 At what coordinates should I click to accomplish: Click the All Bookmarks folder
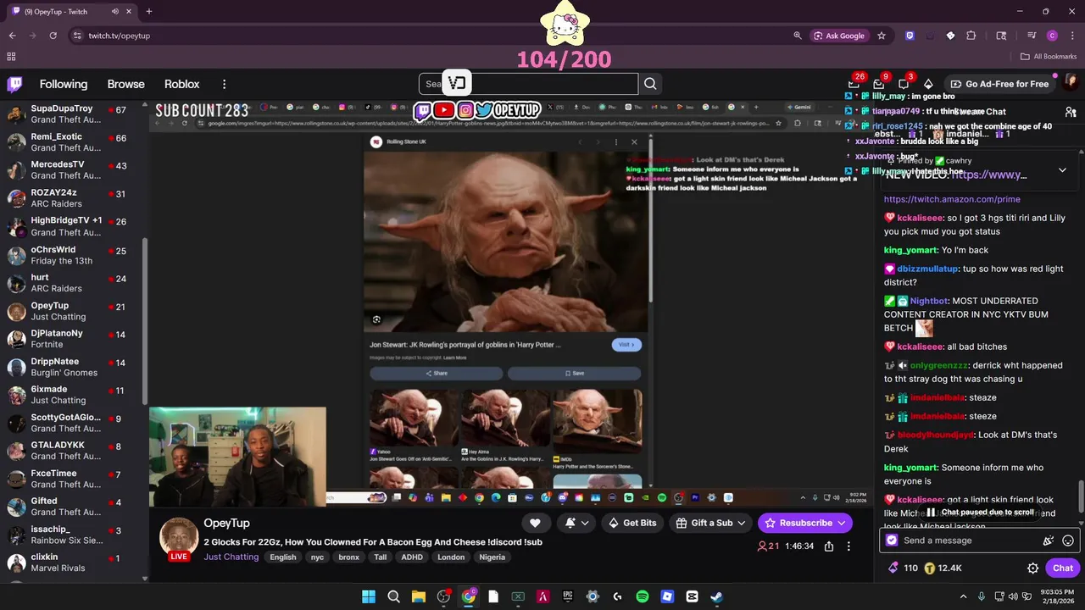[x=1049, y=57]
